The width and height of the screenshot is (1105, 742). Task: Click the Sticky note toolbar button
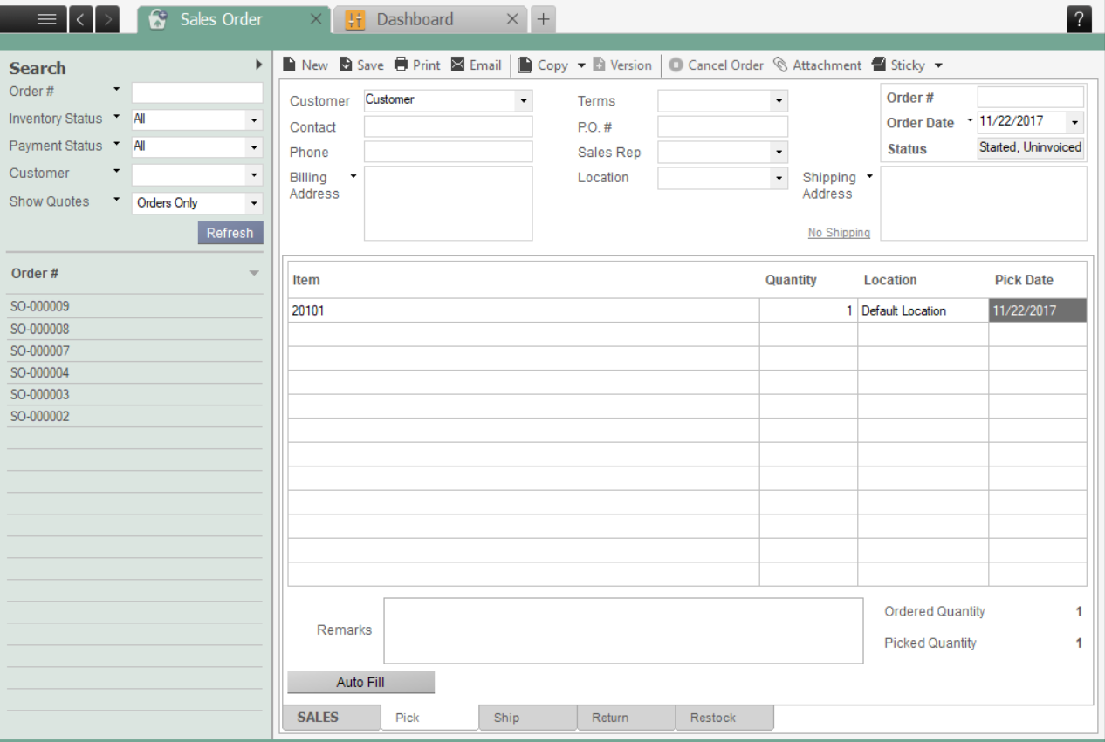point(898,65)
